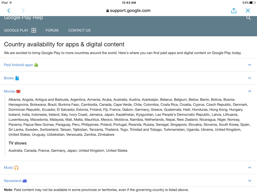This screenshot has width=257, height=192.
Task: Tap the battery indicator icon
Action: [252, 2]
